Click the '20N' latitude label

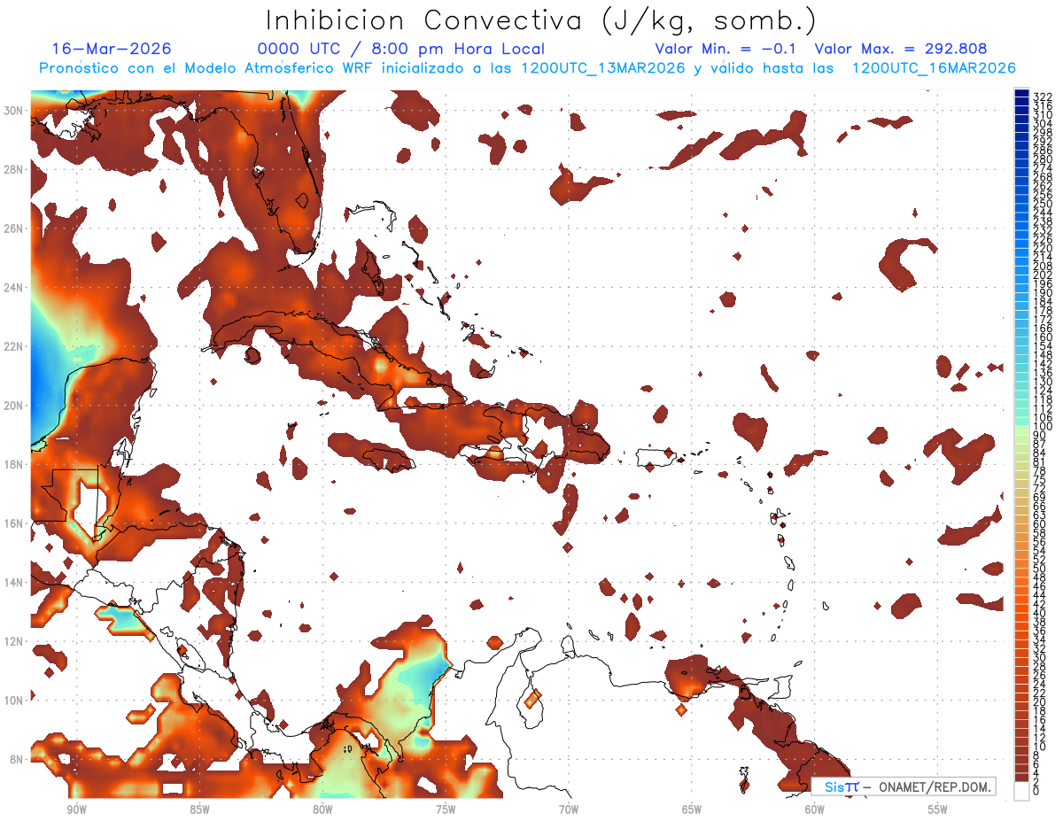click(x=15, y=405)
